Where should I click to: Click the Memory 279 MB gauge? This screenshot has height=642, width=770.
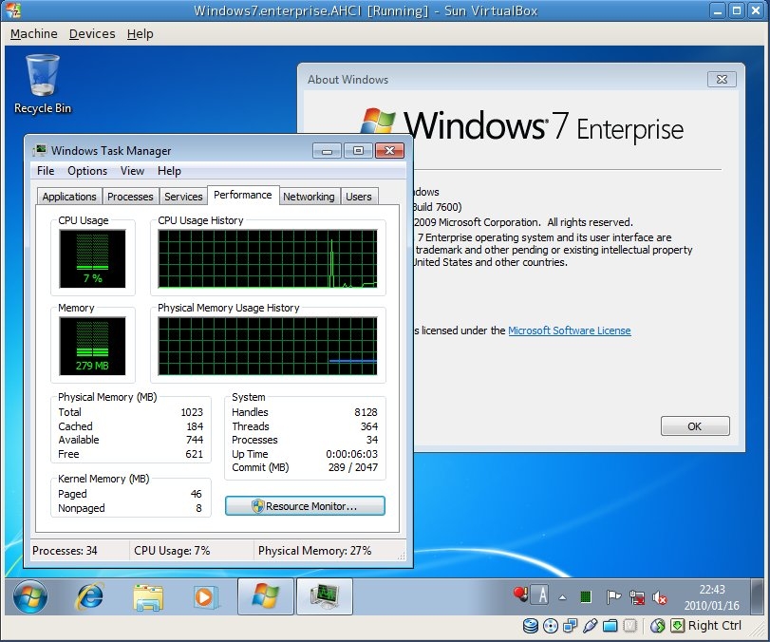pyautogui.click(x=92, y=346)
